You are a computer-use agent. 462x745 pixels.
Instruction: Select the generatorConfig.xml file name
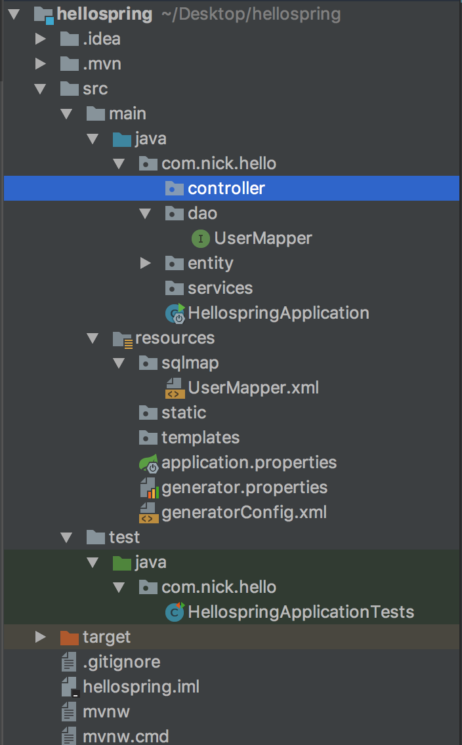(244, 513)
